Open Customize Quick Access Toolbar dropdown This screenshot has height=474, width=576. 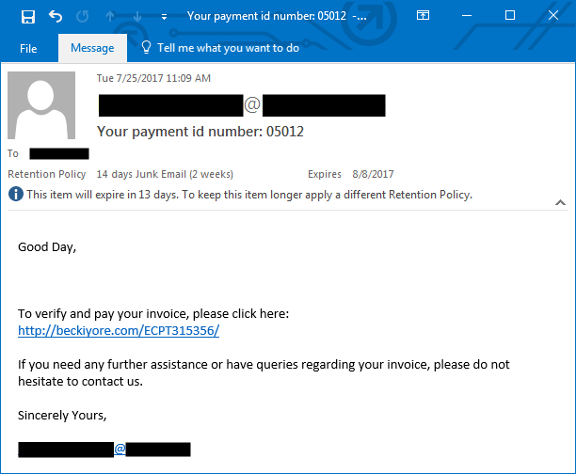164,17
